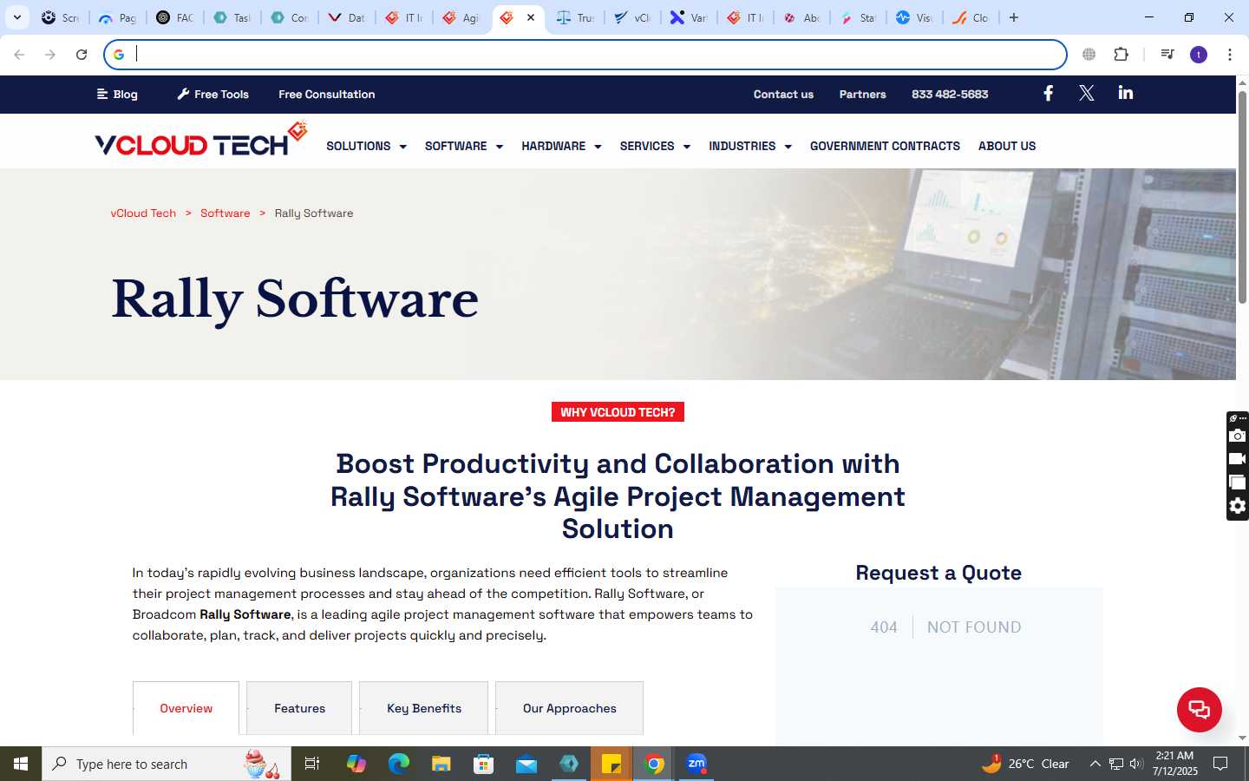Screen dimensions: 1249x781
Task: Open Sticky Notes on the taskbar
Action: pos(611,764)
